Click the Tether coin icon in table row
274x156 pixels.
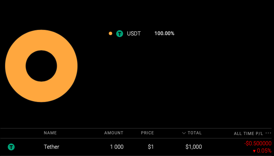[x=11, y=147]
